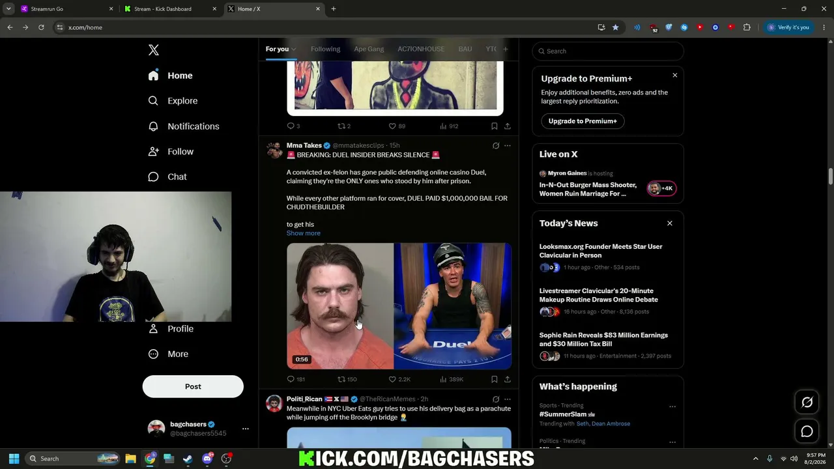Open the Windows Start menu
Image resolution: width=834 pixels, height=469 pixels.
[x=14, y=459]
